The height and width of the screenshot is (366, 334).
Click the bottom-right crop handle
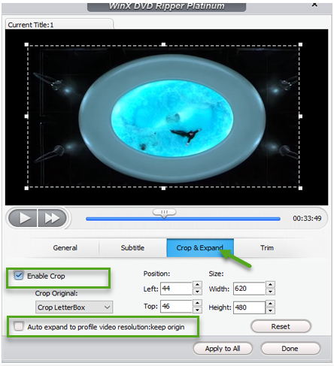click(300, 188)
